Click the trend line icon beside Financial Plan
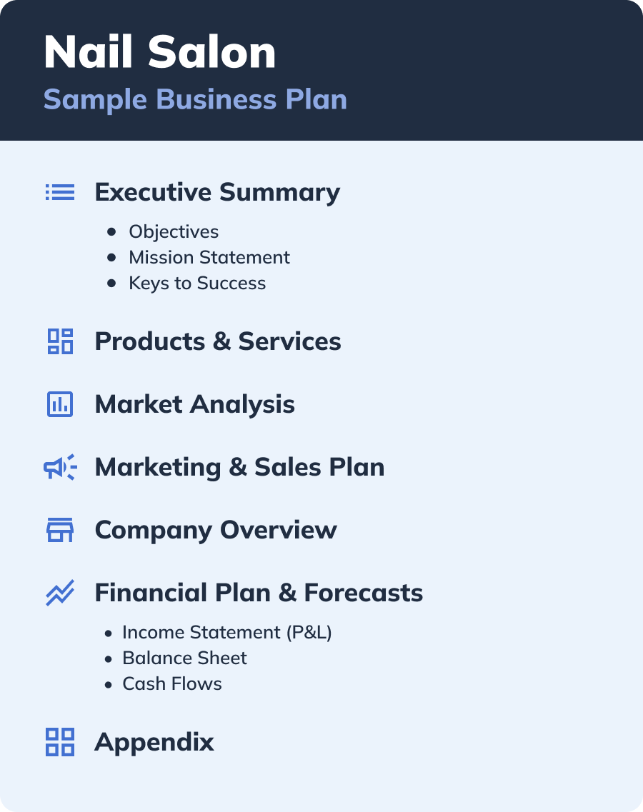Image resolution: width=643 pixels, height=812 pixels. click(60, 593)
